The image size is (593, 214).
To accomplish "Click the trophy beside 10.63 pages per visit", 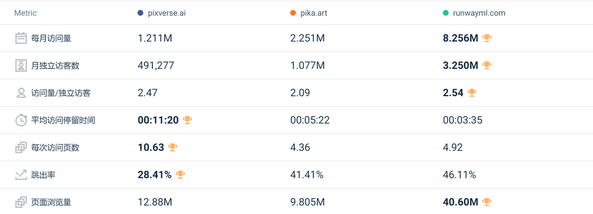I will (172, 147).
